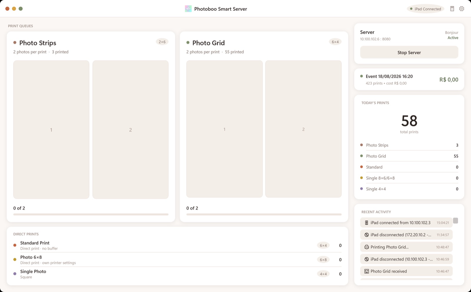Click the iPad Connected status badge
The width and height of the screenshot is (471, 292).
pos(425,9)
